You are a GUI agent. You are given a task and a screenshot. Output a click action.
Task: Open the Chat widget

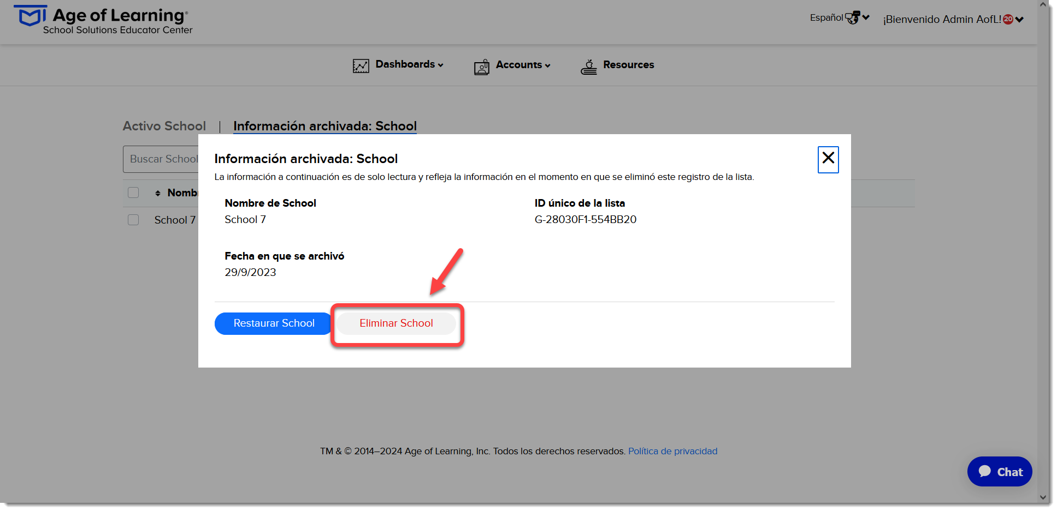click(999, 472)
